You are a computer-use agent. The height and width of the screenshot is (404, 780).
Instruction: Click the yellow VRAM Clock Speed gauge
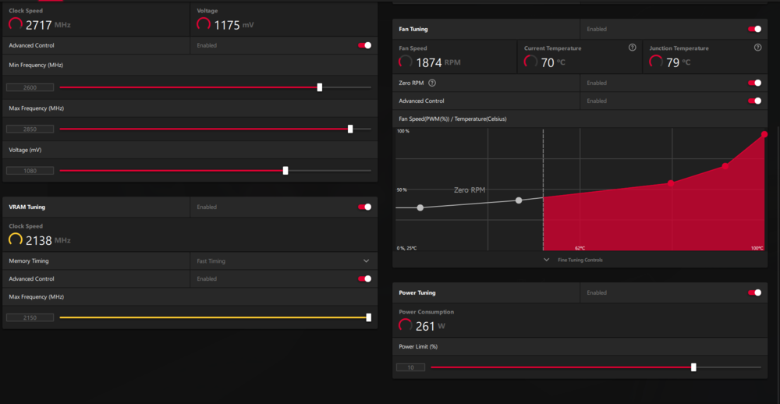pos(16,239)
